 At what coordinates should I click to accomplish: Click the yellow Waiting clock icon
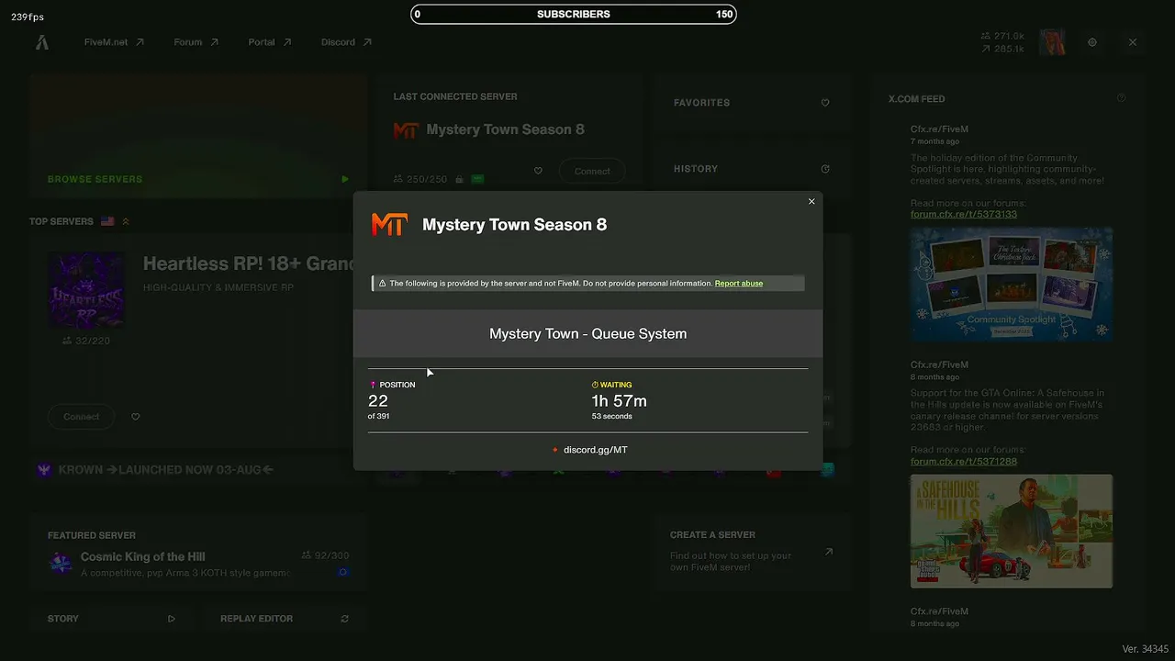tap(595, 385)
